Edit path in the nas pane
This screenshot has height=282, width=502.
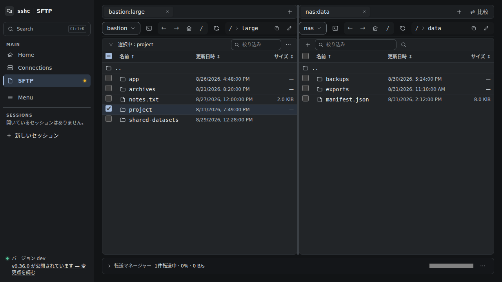(486, 28)
